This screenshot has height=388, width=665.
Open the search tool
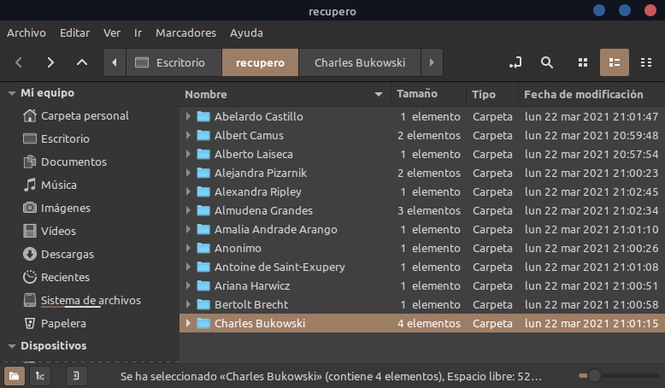pos(547,62)
